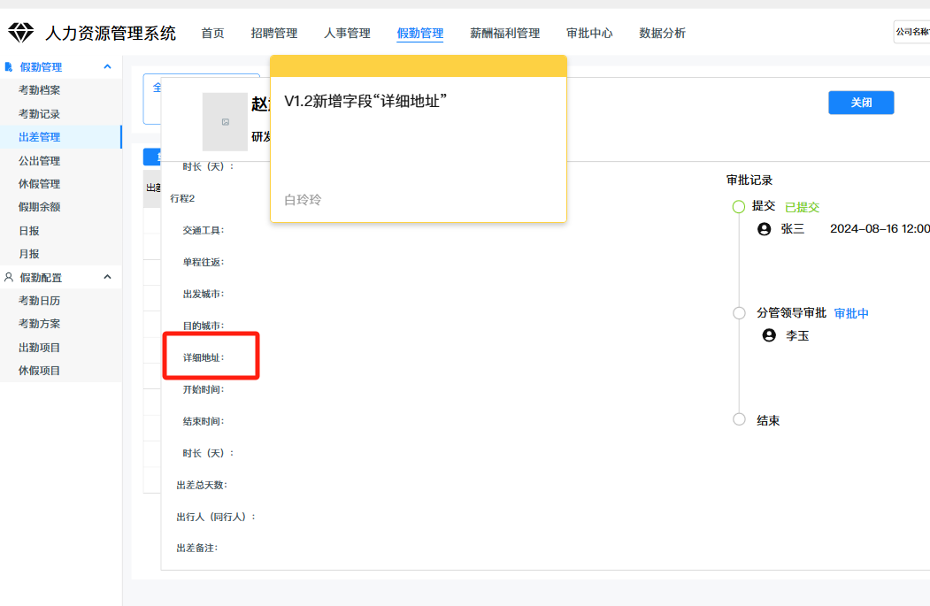Click the blue 关闭 button
This screenshot has height=606, width=930.
pos(861,103)
